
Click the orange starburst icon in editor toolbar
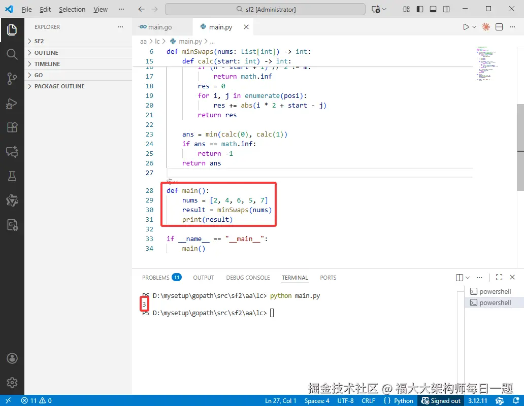[486, 27]
